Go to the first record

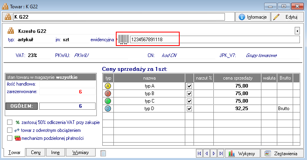(200, 153)
